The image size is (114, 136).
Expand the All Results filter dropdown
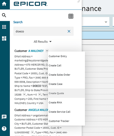tap(43, 42)
